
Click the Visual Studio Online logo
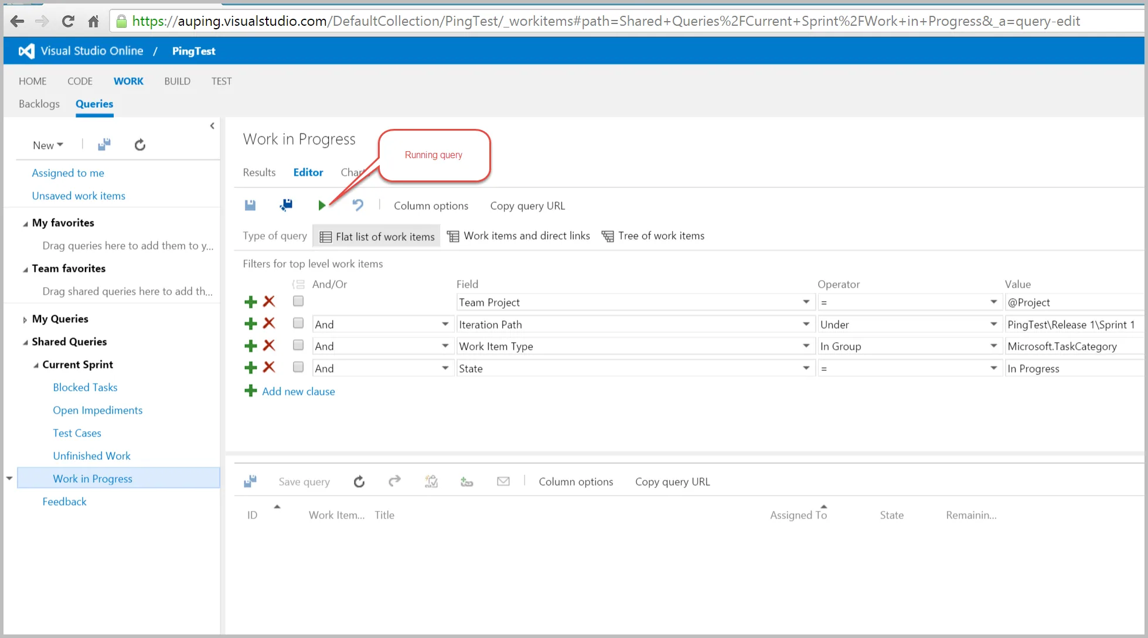(26, 51)
